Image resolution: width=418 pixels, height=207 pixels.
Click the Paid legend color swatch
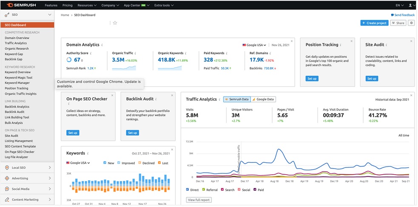[x=255, y=190]
